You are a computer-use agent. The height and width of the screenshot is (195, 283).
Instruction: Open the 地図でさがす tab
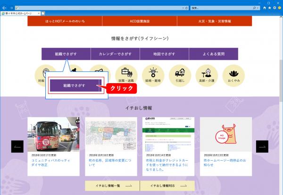point(164,54)
